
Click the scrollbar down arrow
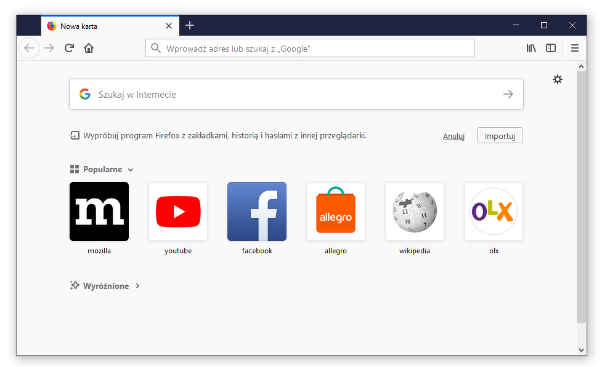pyautogui.click(x=581, y=350)
